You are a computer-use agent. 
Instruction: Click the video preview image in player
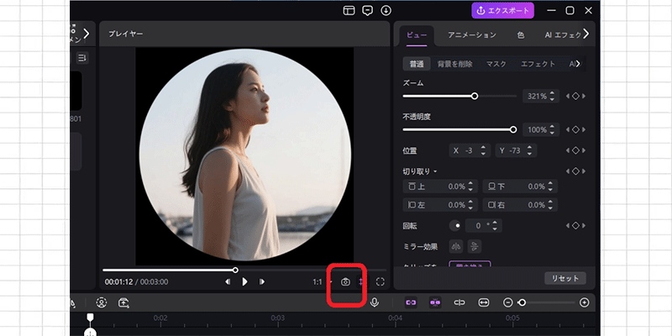pyautogui.click(x=244, y=156)
